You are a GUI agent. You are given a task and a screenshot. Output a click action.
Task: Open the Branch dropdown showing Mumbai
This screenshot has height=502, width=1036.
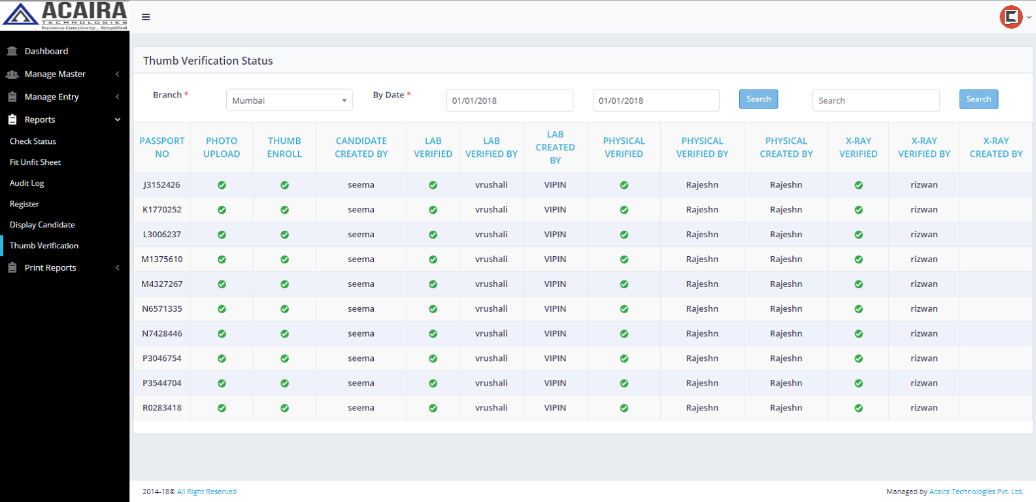[x=289, y=100]
